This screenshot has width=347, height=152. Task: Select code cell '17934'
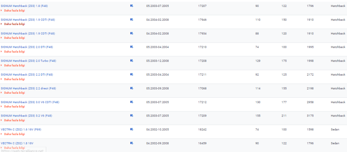(x=202, y=33)
